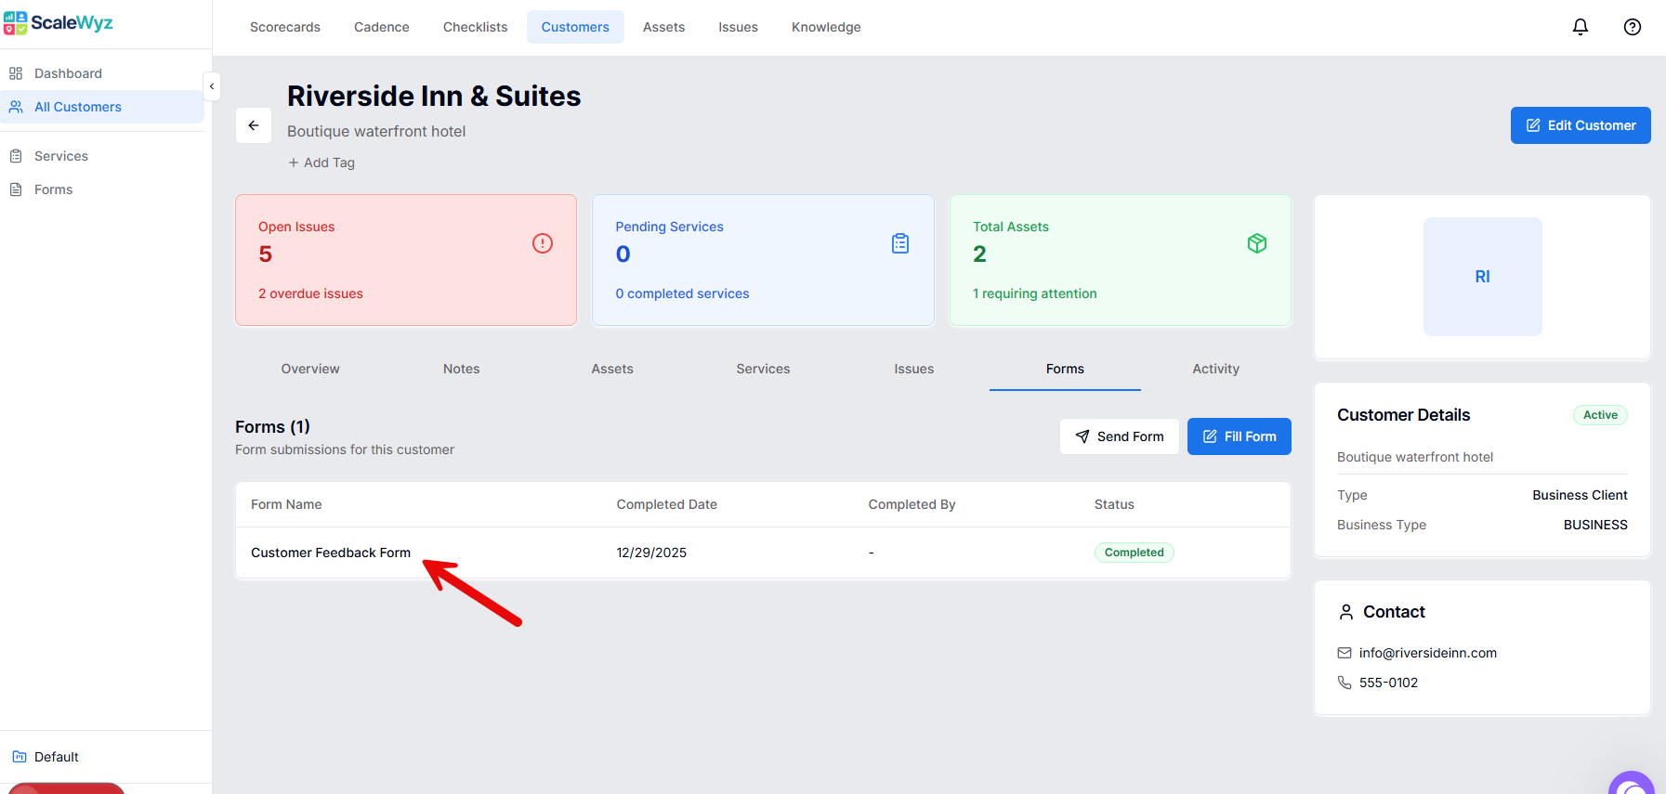1666x794 pixels.
Task: Click the Send Form button
Action: click(x=1119, y=436)
